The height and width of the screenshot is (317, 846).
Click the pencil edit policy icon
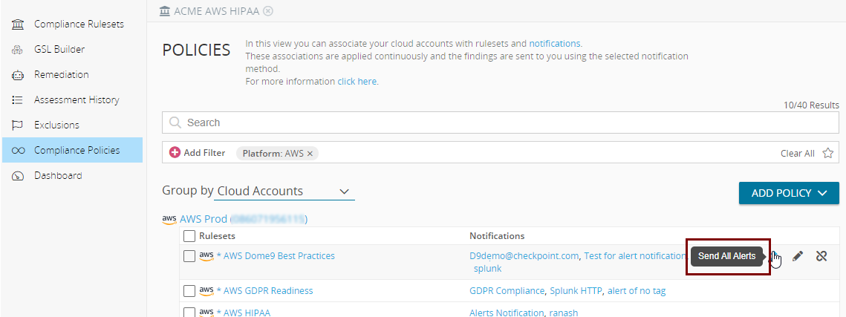point(798,257)
